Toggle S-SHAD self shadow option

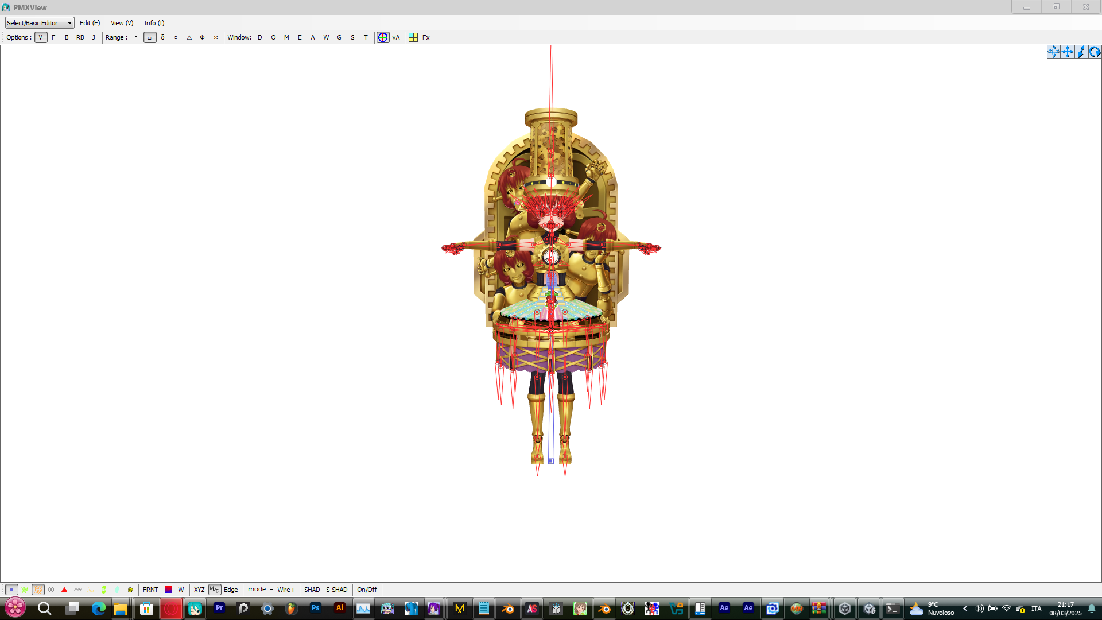[x=337, y=590]
